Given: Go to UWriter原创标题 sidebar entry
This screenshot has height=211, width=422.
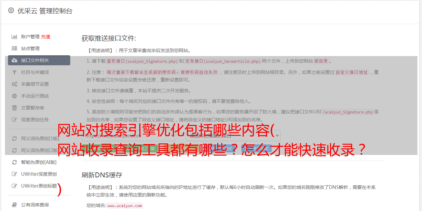Looking at the screenshot, I should (x=39, y=186).
